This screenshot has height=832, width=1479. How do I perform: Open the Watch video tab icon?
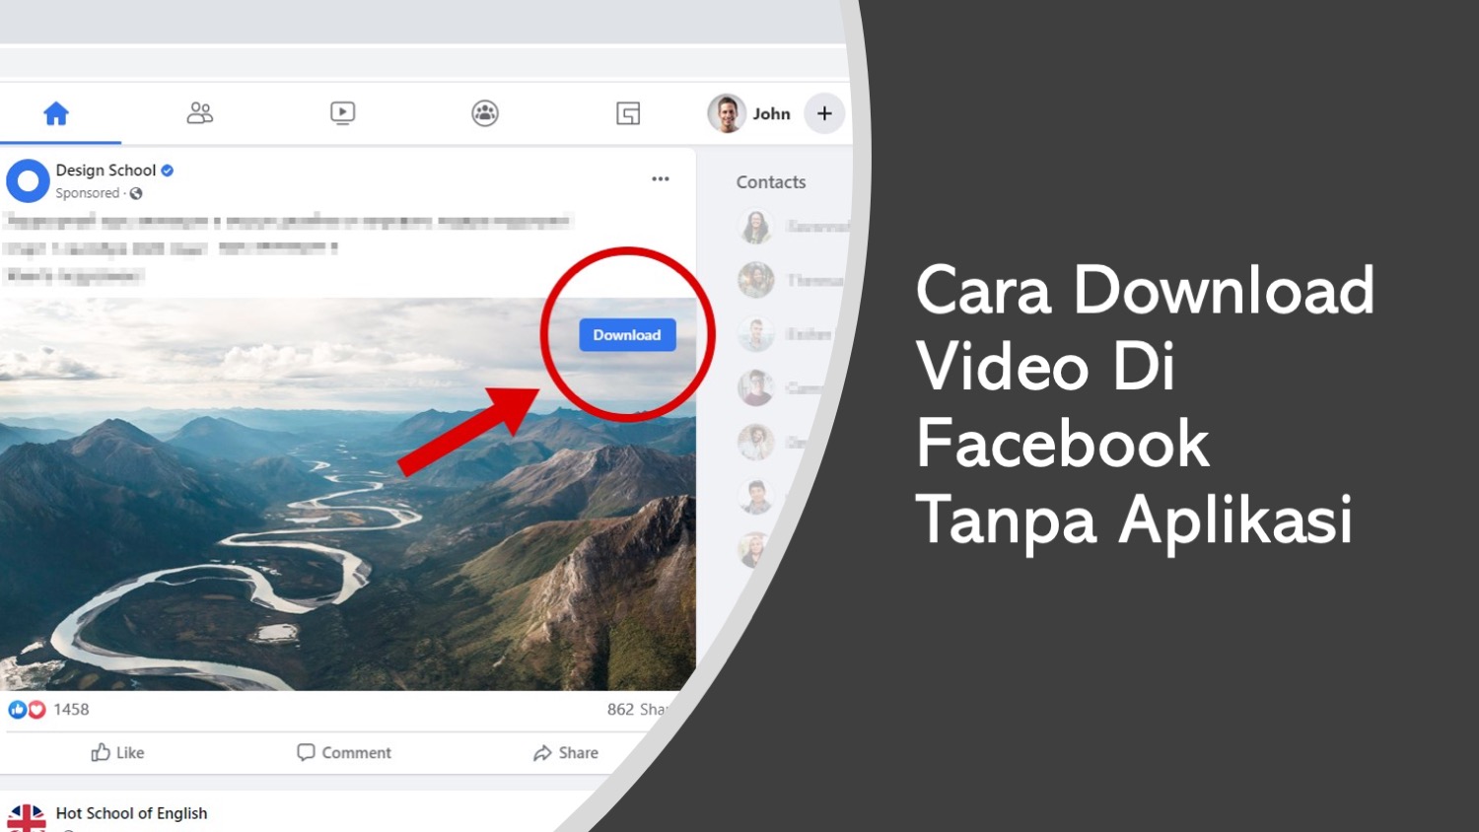point(342,113)
